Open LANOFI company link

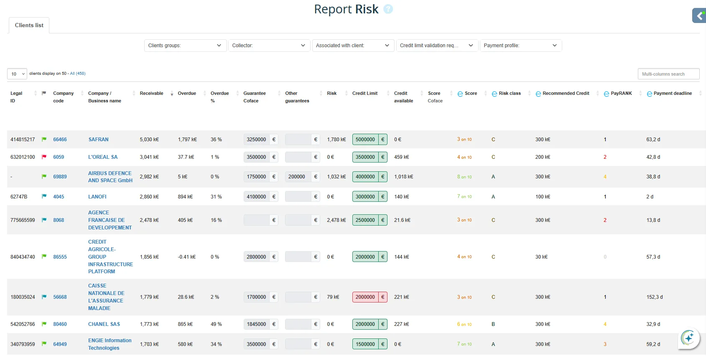click(x=97, y=197)
